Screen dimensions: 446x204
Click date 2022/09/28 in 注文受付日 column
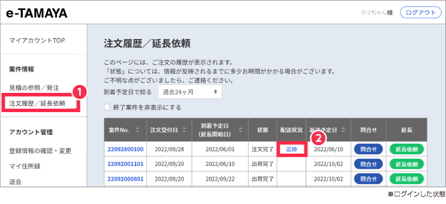[x=169, y=149]
